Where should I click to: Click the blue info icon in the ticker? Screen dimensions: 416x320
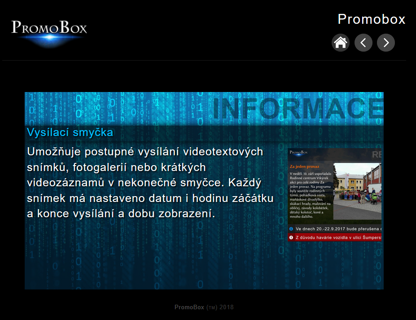click(291, 229)
